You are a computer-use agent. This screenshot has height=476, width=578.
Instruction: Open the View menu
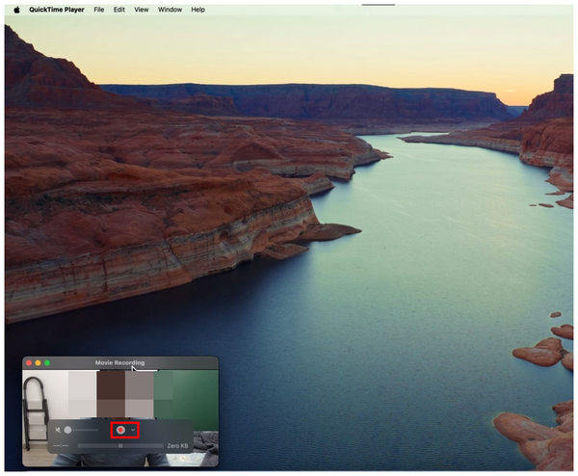click(142, 10)
